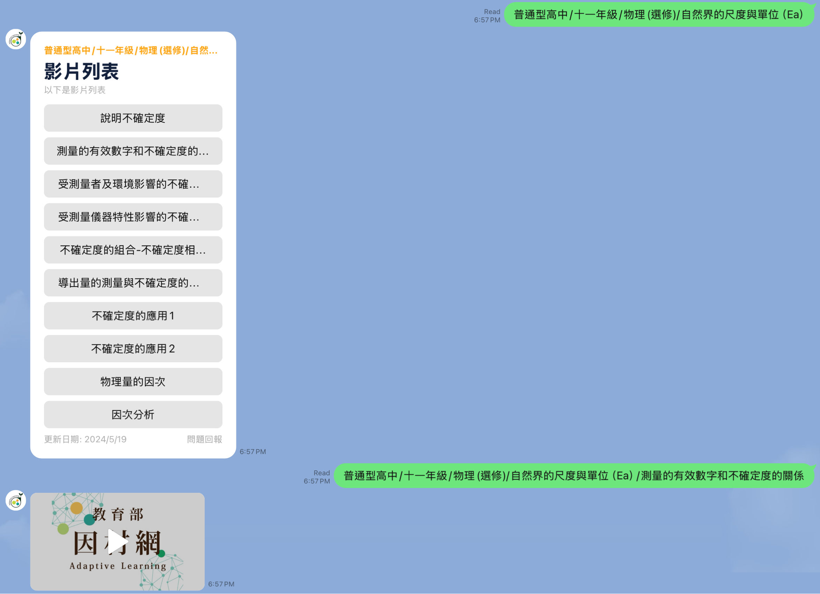Click the first sent green message bubble
Screen dimensions: 820x594
tap(658, 15)
